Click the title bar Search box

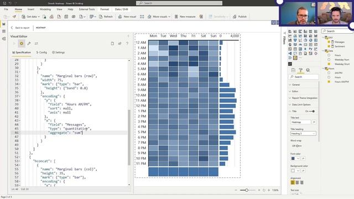[x=179, y=3]
